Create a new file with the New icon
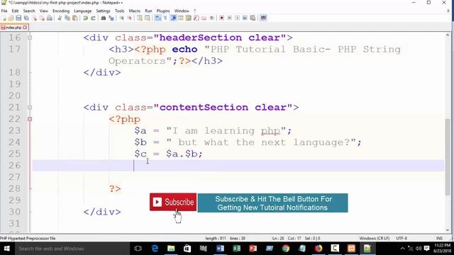Image resolution: width=454 pixels, height=255 pixels. [4, 18]
